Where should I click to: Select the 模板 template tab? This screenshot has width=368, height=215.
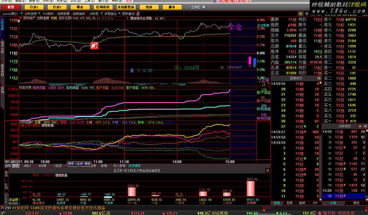coord(16,166)
